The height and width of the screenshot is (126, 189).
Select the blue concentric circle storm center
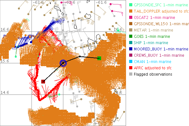coord(63,63)
